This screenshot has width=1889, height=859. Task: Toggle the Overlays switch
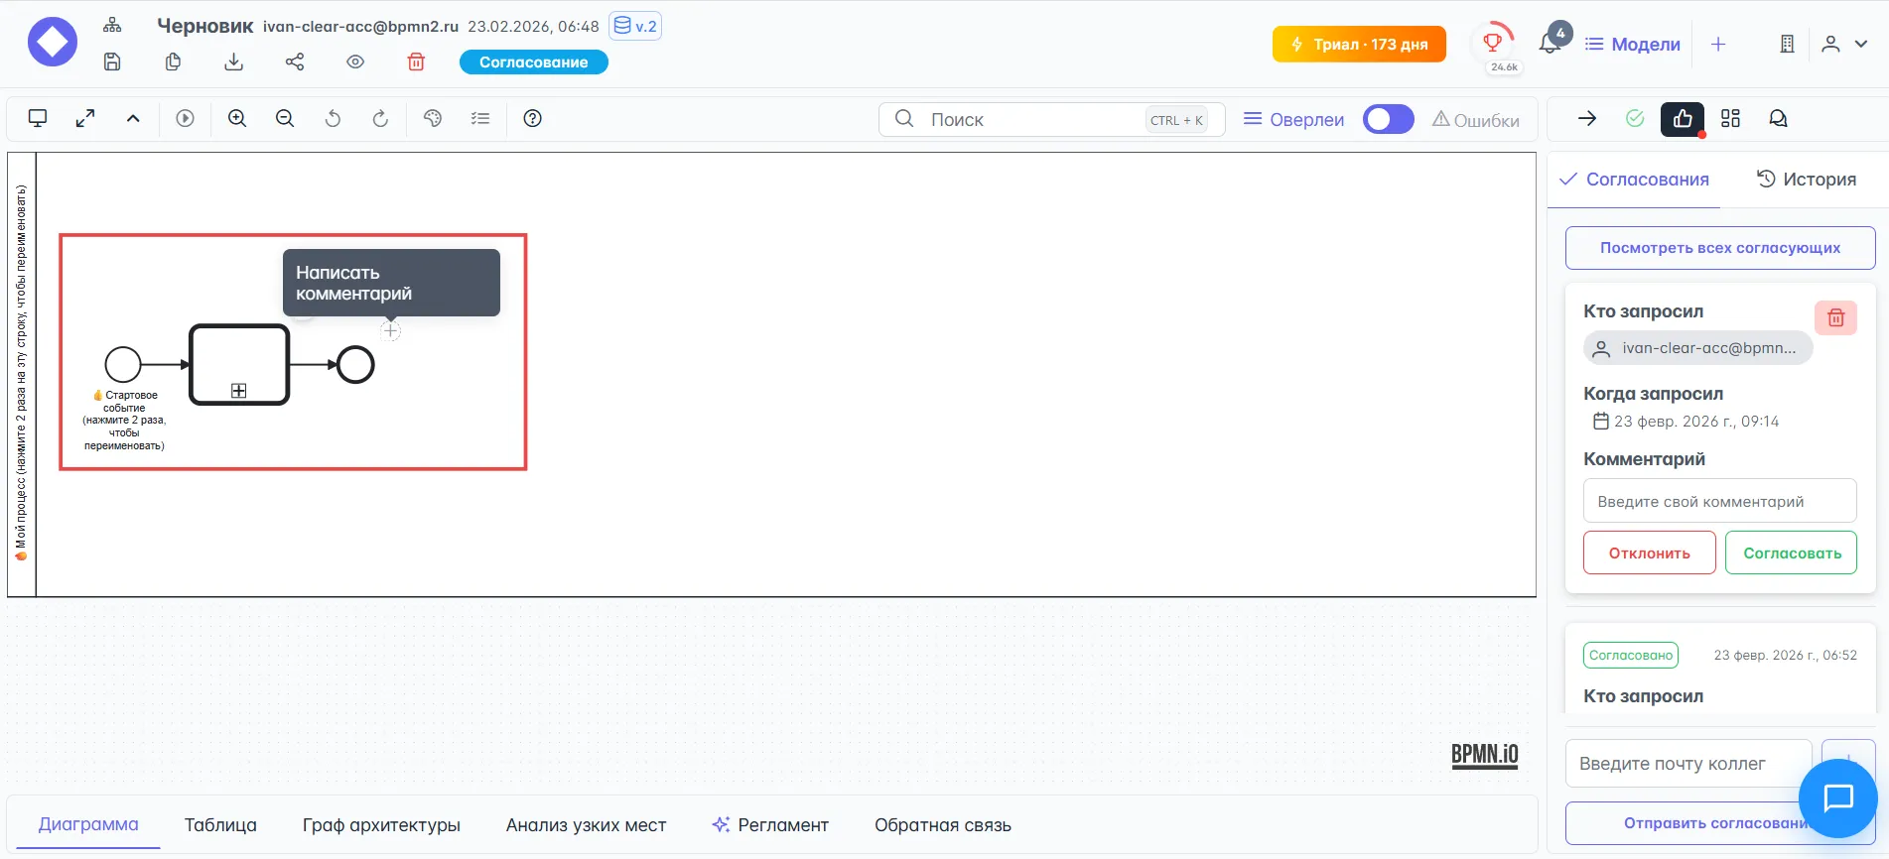1388,119
